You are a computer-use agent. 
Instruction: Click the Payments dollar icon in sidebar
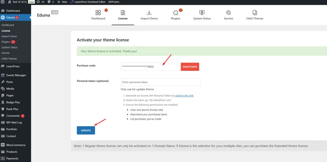[3, 158]
